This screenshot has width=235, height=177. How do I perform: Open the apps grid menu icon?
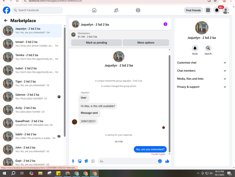(208, 10)
